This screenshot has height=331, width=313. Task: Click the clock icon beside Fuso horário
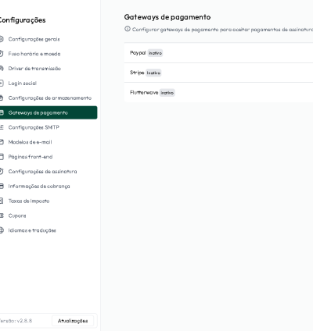point(2,54)
